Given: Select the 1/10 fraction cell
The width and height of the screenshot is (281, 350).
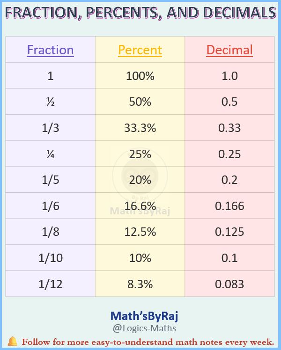Looking at the screenshot, I should (51, 258).
